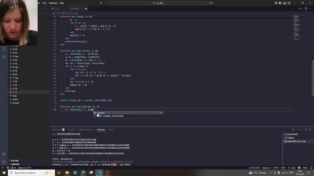
Task: Open file 6.3.jl in explorer
Action: pos(28,74)
